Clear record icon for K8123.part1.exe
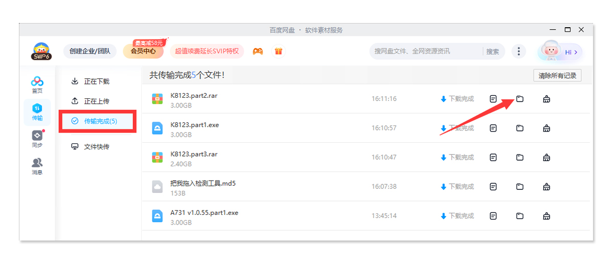614x263 pixels. [x=546, y=128]
